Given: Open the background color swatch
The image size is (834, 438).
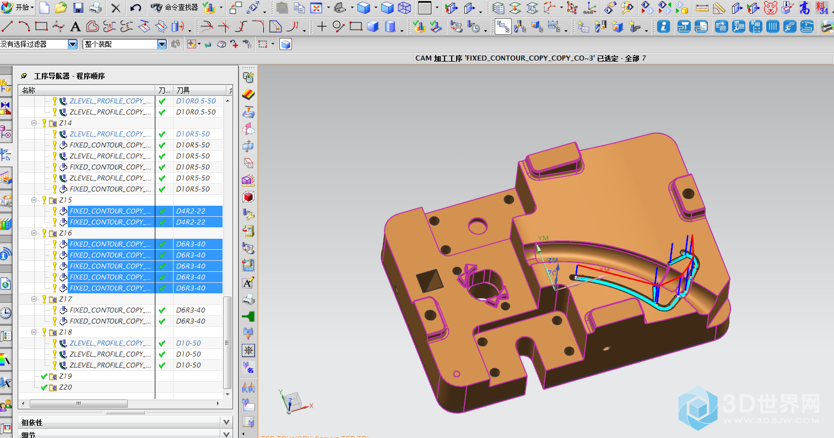Looking at the screenshot, I should click(x=425, y=8).
